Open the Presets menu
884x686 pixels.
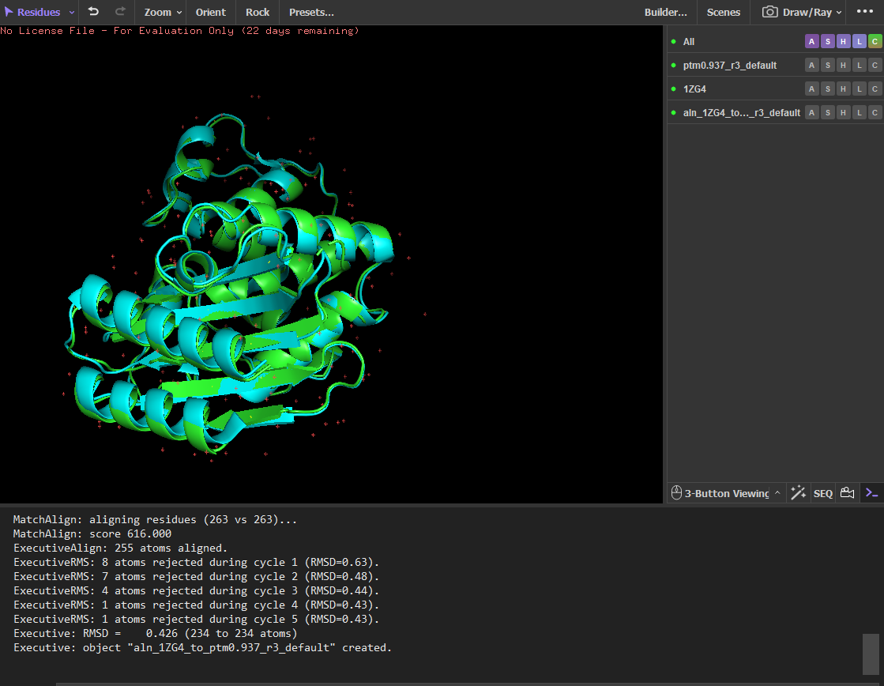click(310, 12)
